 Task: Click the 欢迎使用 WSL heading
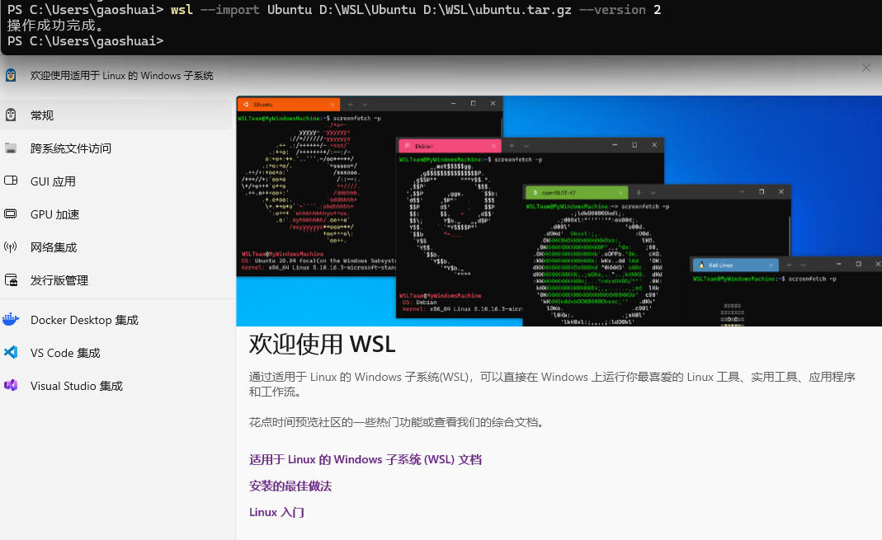323,344
